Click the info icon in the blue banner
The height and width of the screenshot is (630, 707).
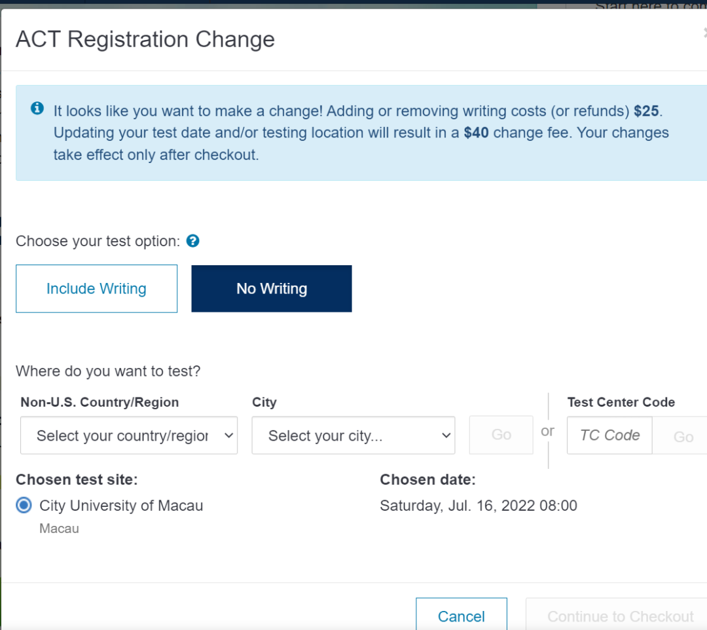click(x=37, y=108)
